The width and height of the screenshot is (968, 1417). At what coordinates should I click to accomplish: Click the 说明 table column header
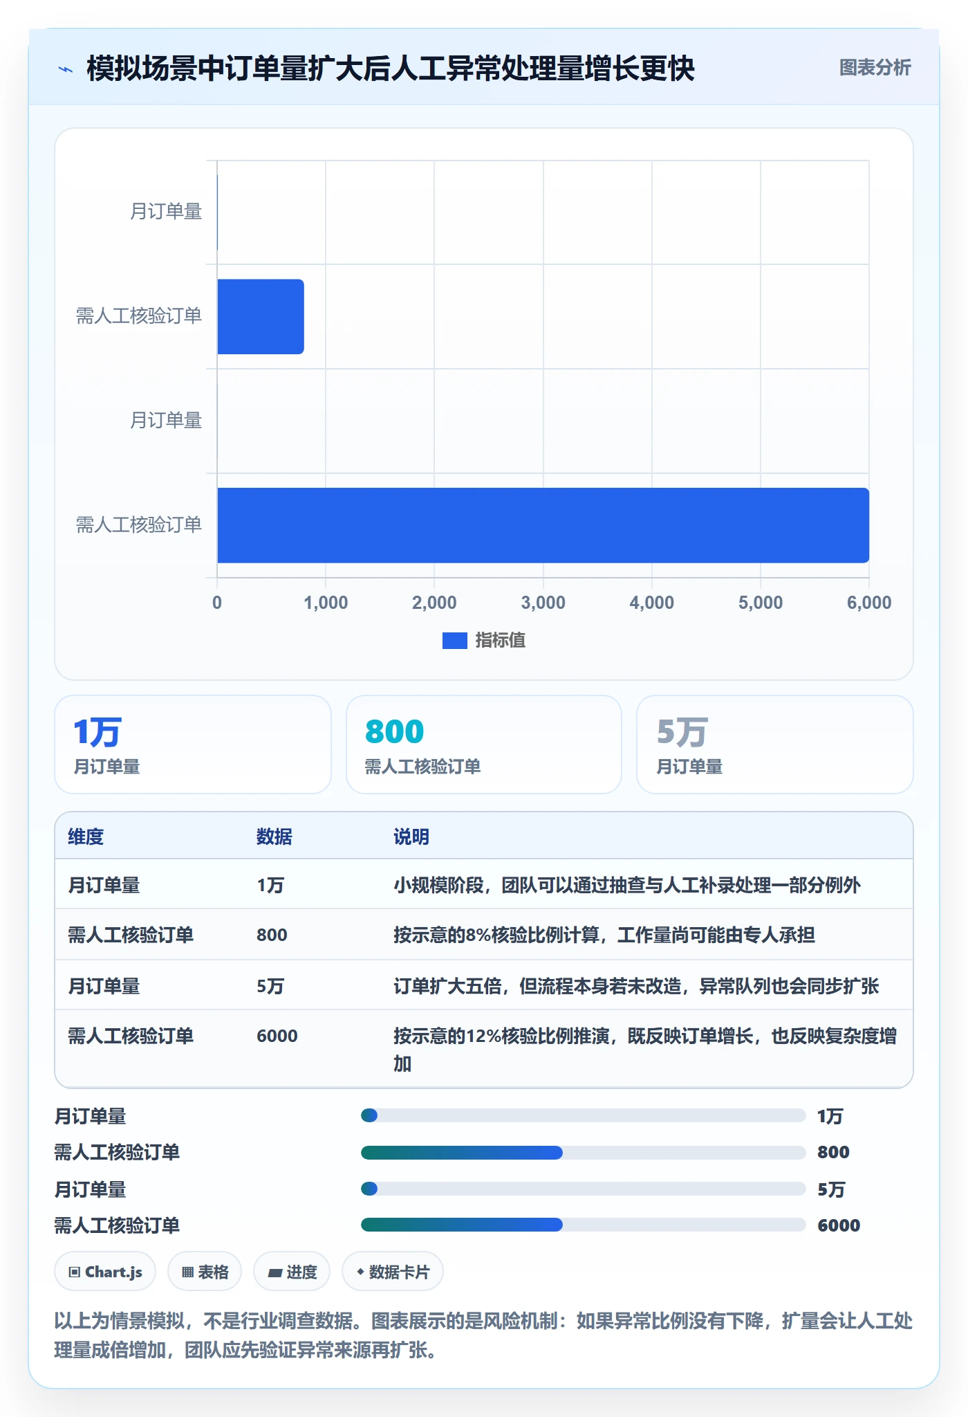click(x=411, y=837)
